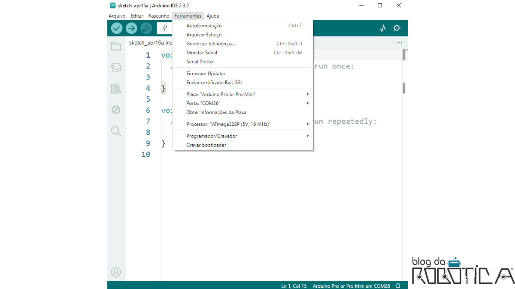Screen dimensions: 515x289
Task: Select Monitor Serial from the menu
Action: (x=201, y=52)
